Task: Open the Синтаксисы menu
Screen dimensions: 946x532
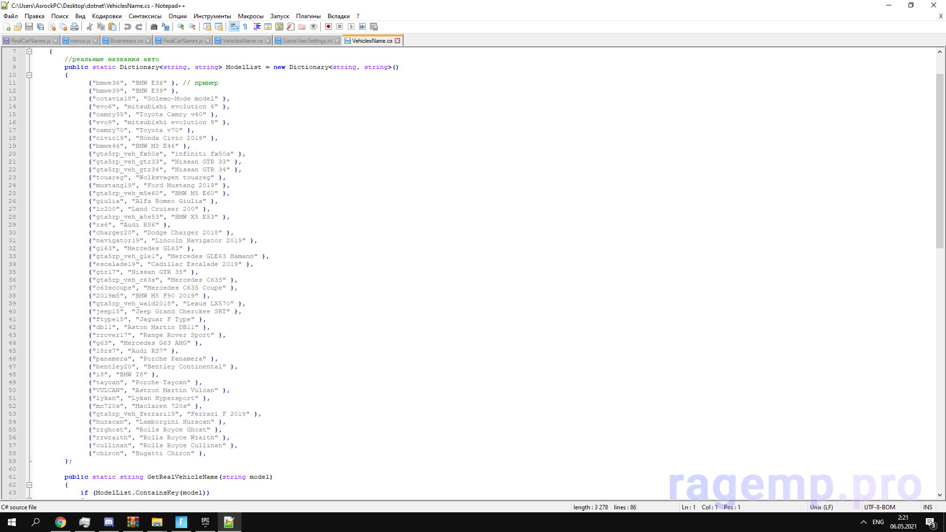Action: tap(145, 16)
